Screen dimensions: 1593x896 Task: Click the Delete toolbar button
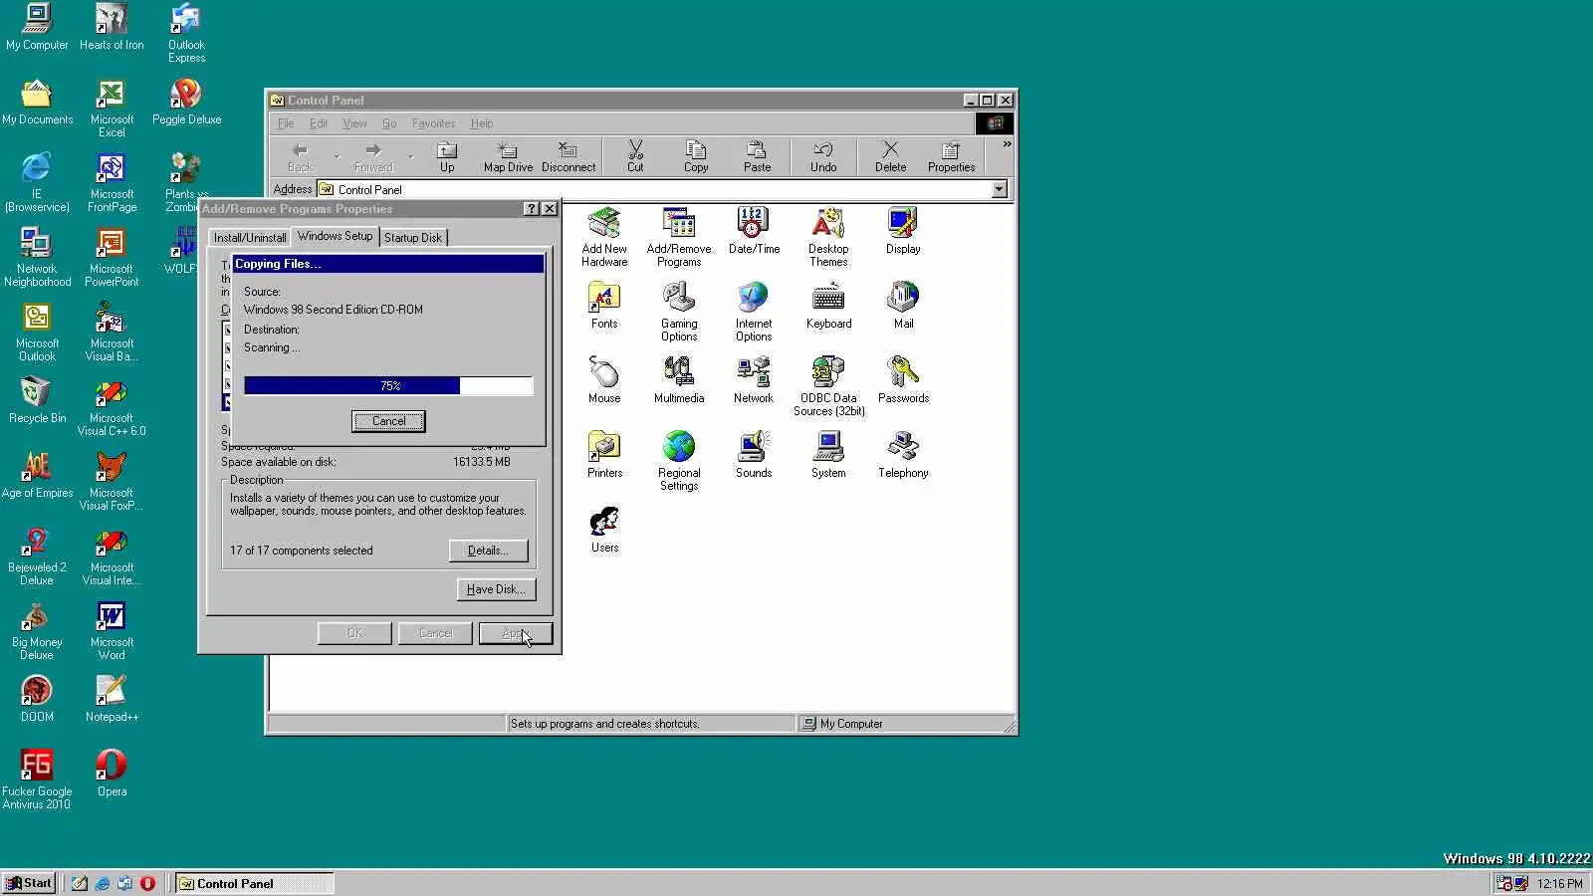point(890,157)
